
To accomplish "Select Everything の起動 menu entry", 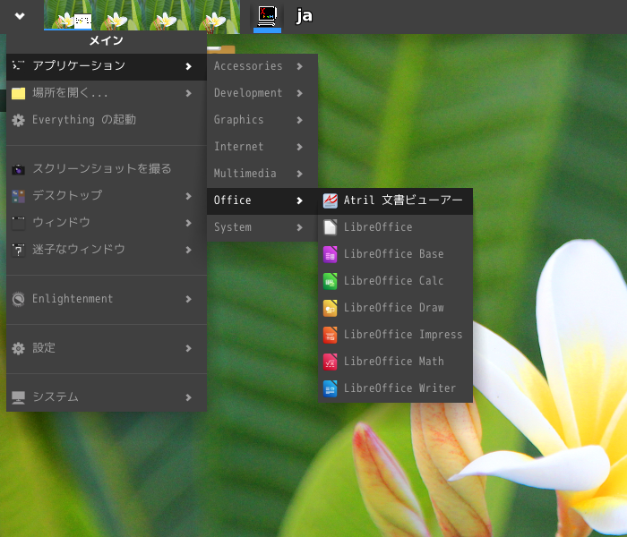I will pyautogui.click(x=107, y=120).
